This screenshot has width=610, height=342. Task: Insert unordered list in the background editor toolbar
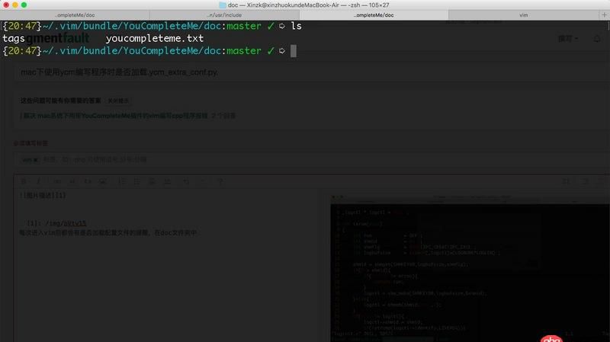click(x=136, y=181)
